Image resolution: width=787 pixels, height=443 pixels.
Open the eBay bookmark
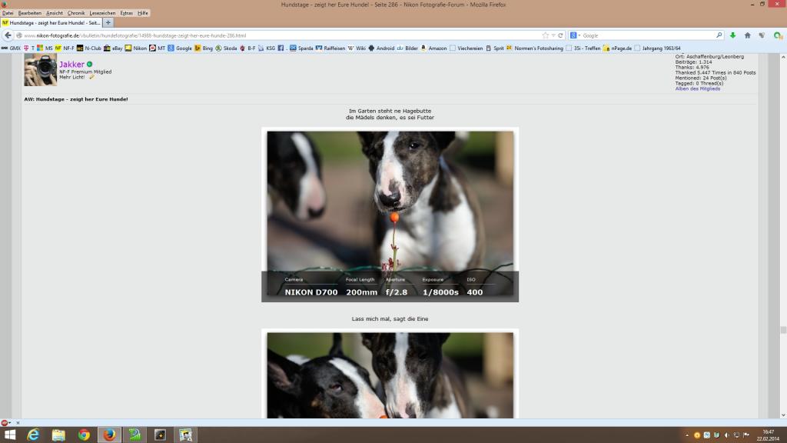(114, 48)
